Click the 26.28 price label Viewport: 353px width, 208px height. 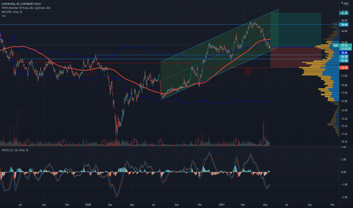click(344, 57)
